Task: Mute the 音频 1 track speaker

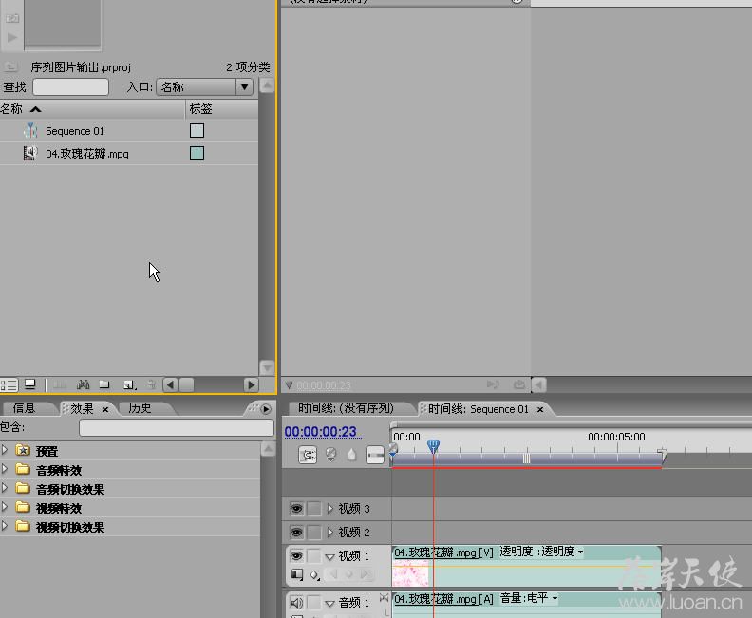Action: pos(296,603)
